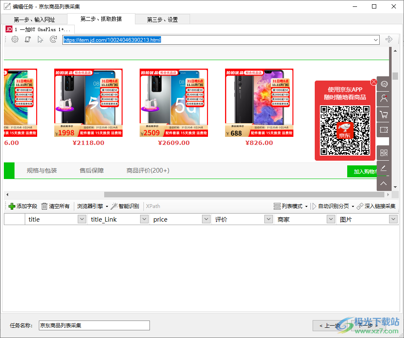404x338 pixels.
Task: Click the XPath toolbar item
Action: (153, 206)
